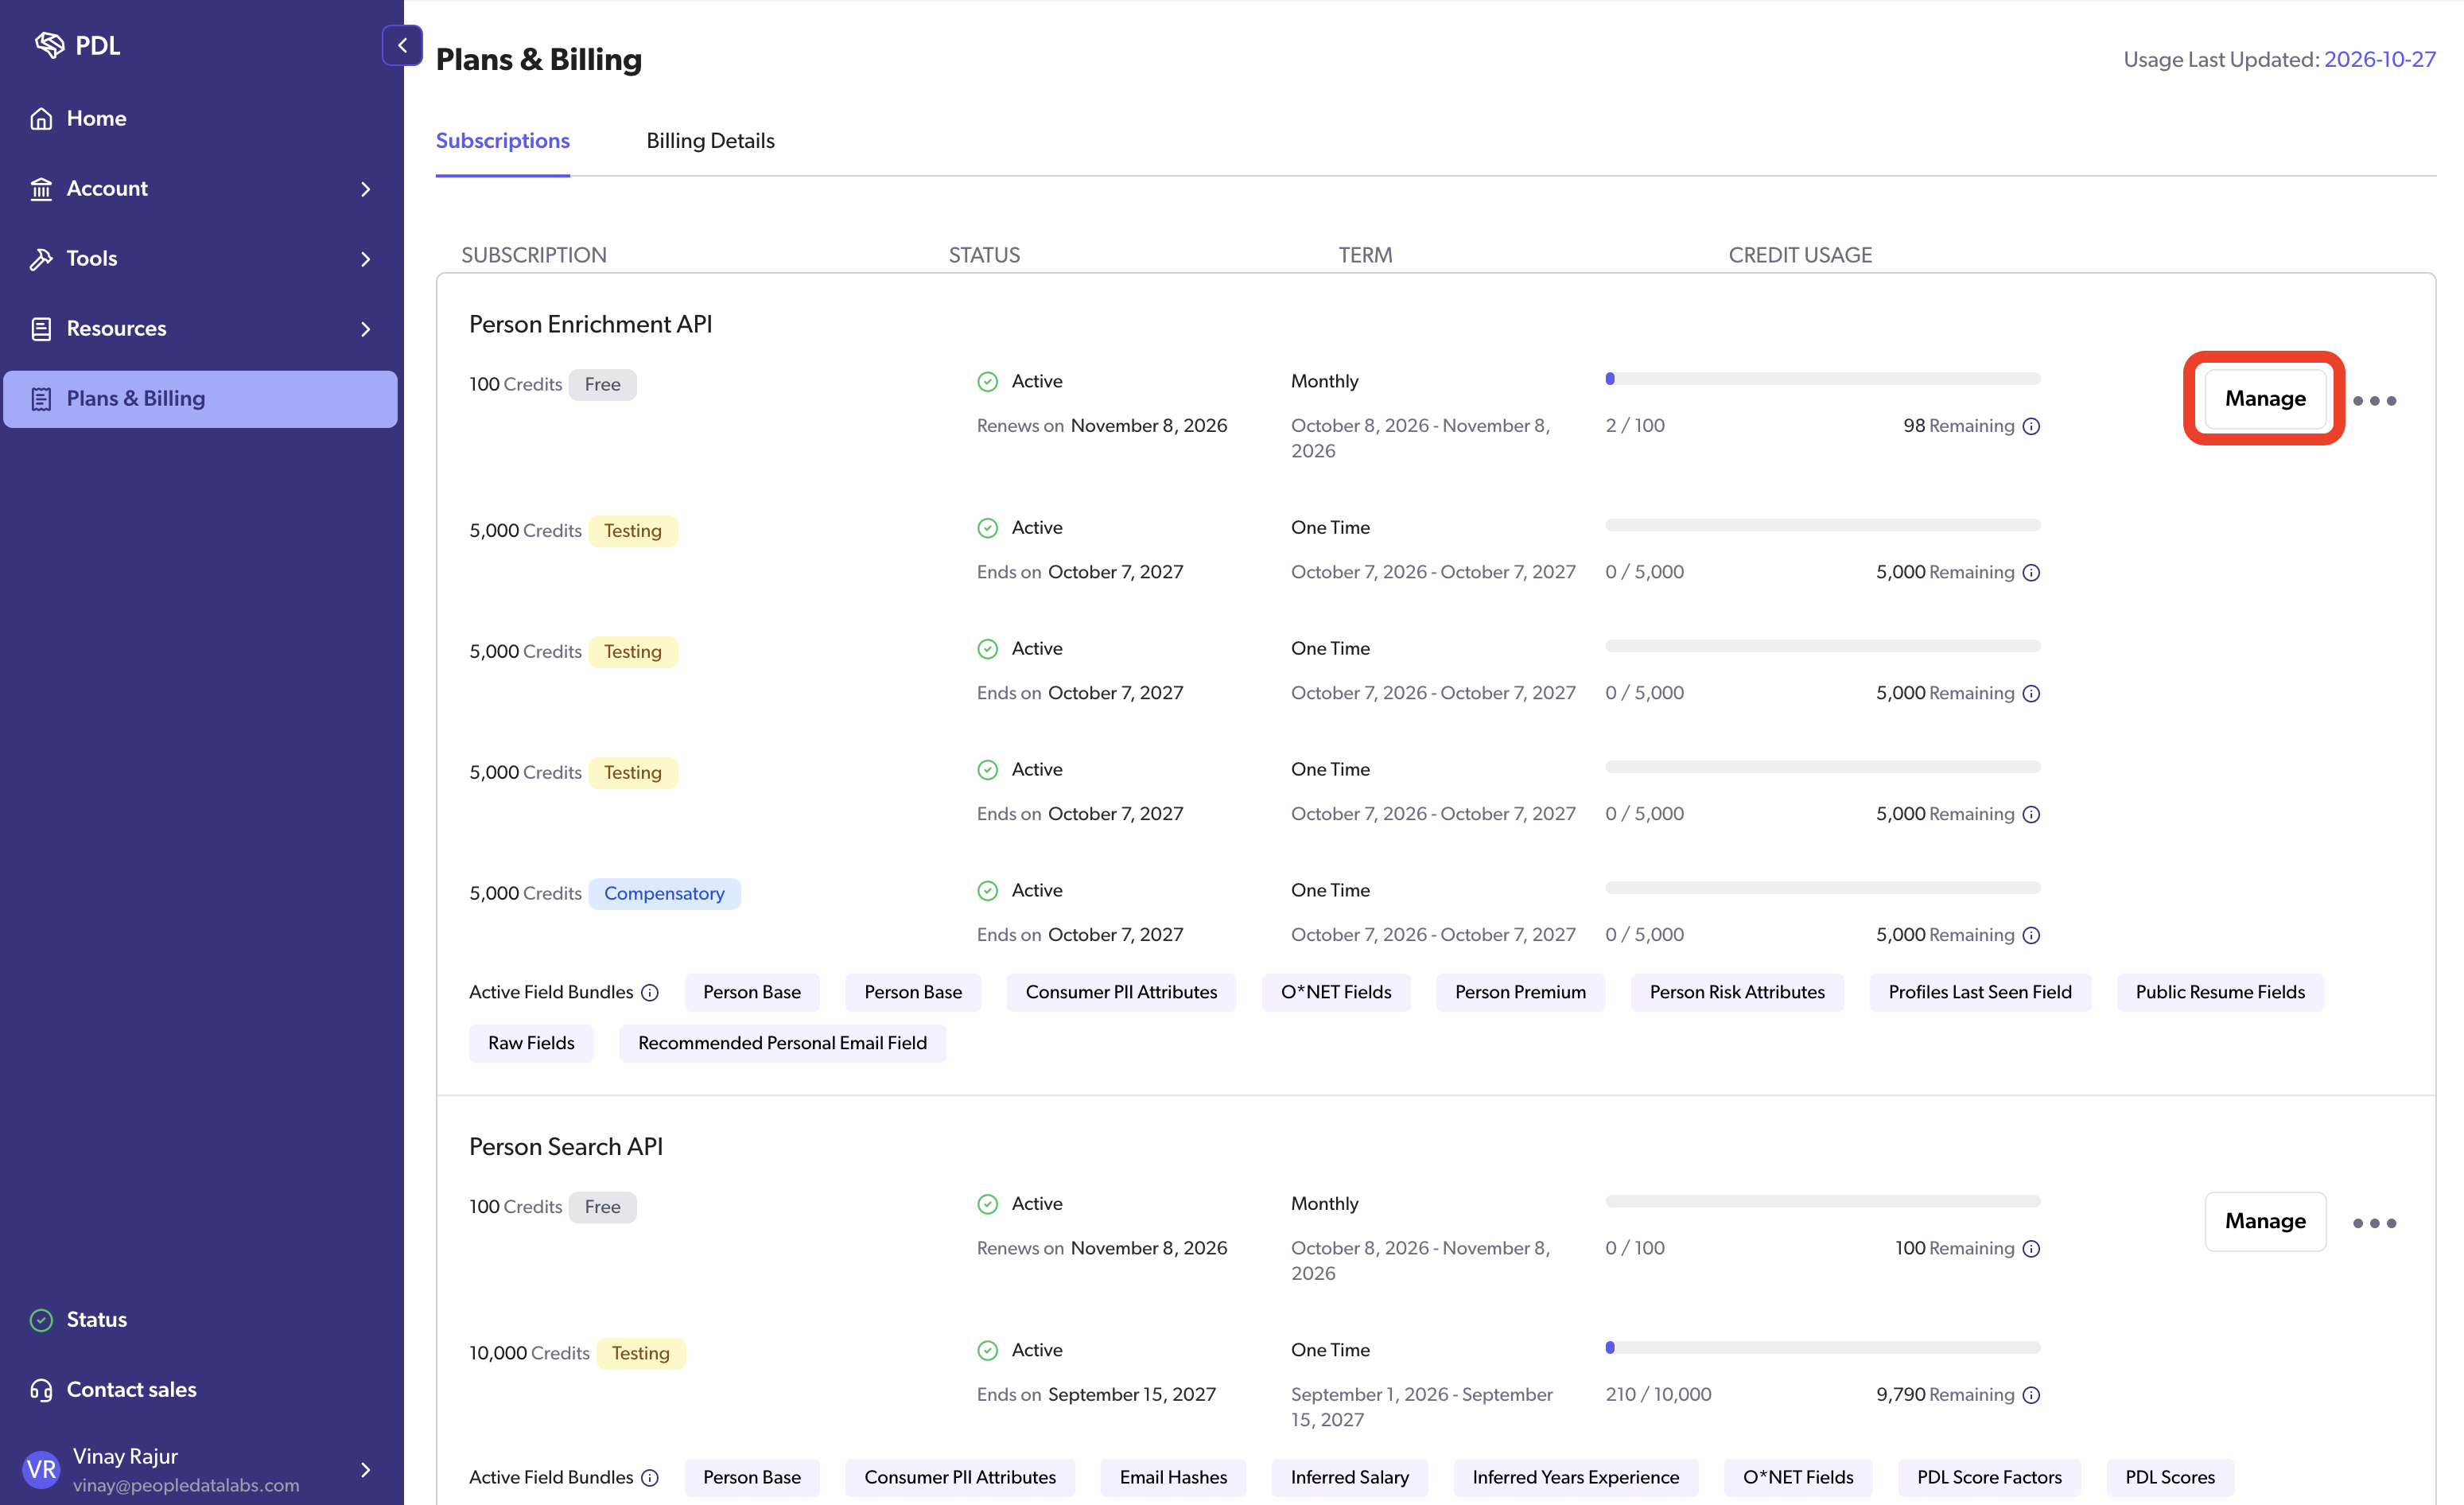Screen dimensions: 2464x1505
Task: Click Manage for Person Search API
Action: pos(2265,1222)
